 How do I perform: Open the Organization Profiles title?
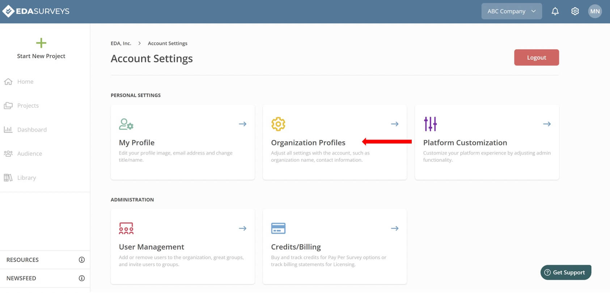click(x=308, y=143)
